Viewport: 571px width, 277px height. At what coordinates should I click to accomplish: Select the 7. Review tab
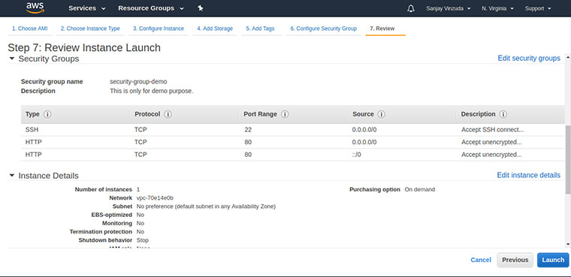click(x=382, y=29)
